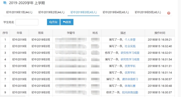Image resolution: width=181 pixels, height=97 pixels.
Task: Click the 2019-2020学年 上学期 heading
Action: [x=27, y=3]
